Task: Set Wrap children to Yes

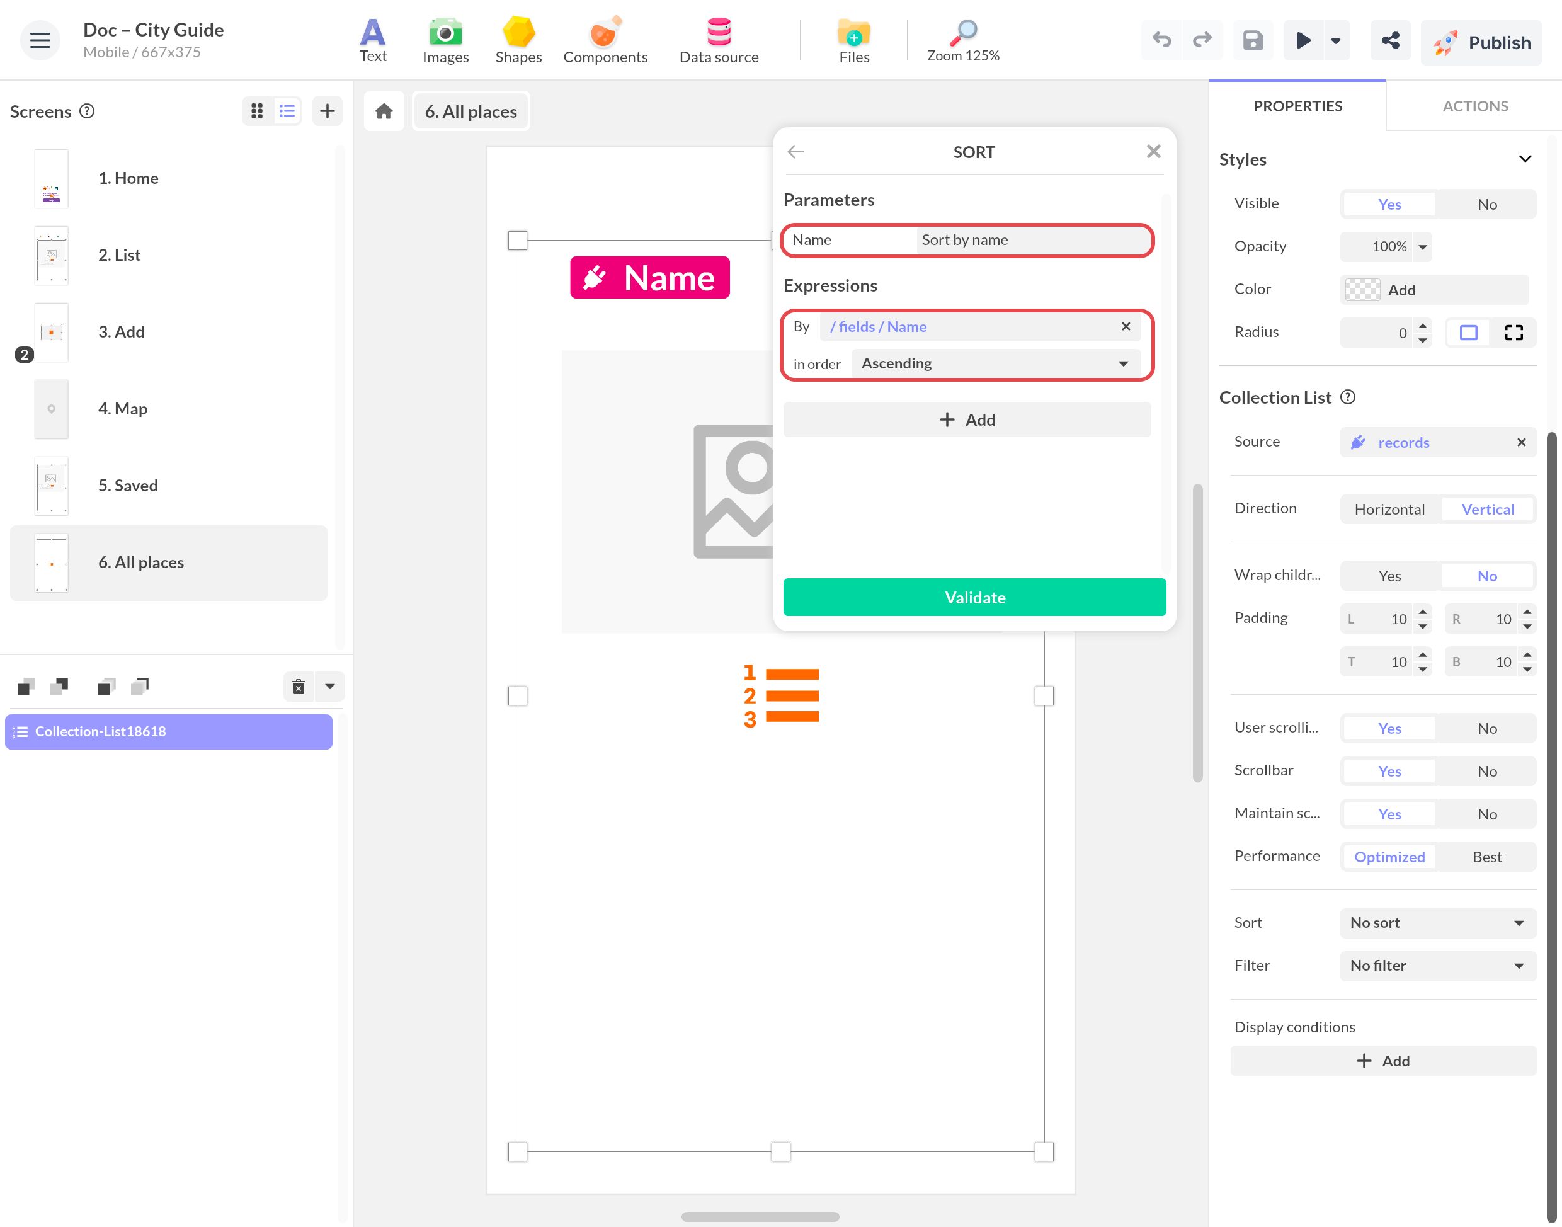Action: (1389, 576)
